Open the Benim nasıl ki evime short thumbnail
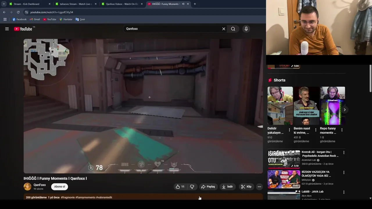Screen dimensions: 372x209 pyautogui.click(x=306, y=106)
